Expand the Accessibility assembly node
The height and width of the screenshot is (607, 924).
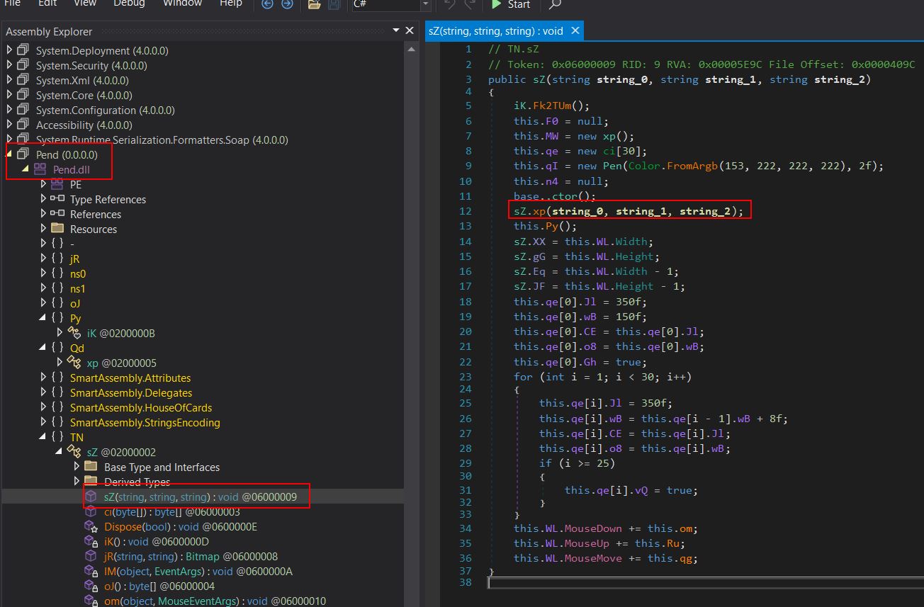click(10, 125)
